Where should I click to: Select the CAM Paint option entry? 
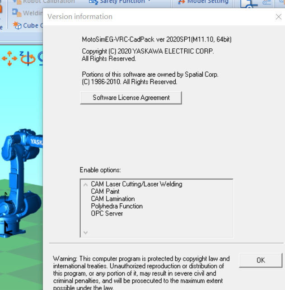click(x=105, y=192)
